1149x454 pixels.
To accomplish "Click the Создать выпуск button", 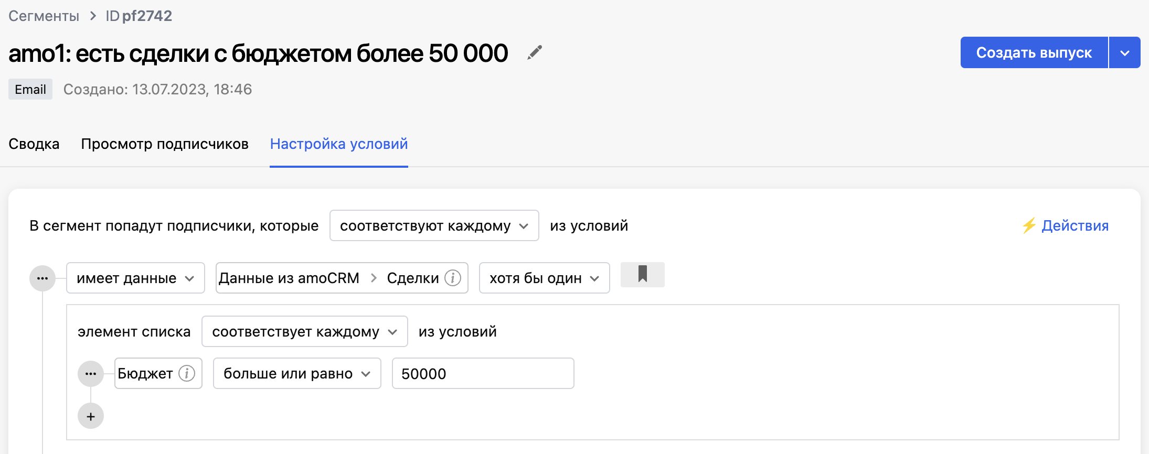I will tap(1034, 53).
